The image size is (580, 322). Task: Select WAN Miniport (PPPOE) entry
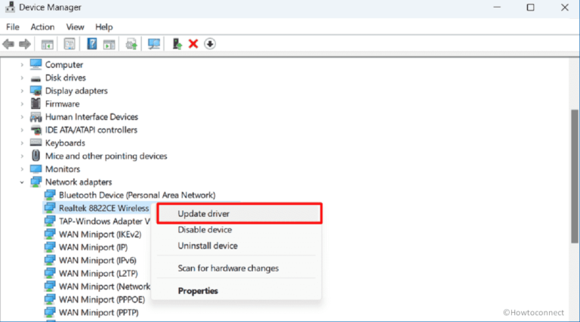pos(102,299)
